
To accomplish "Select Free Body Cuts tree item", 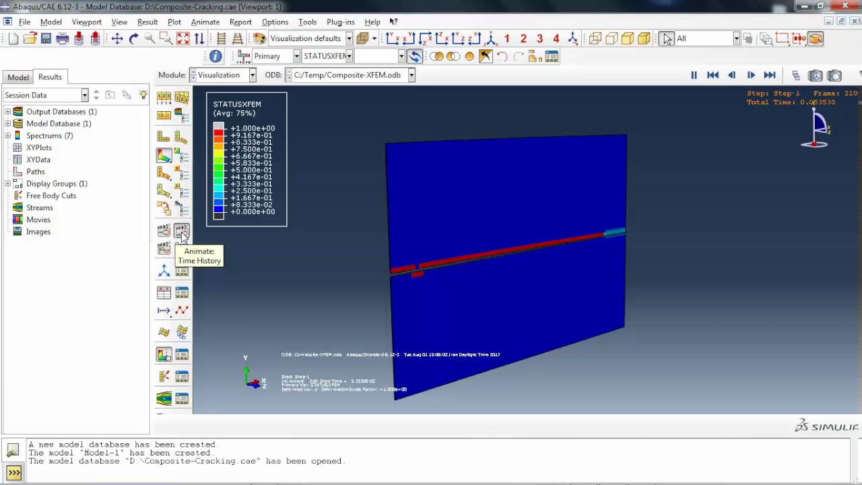I will pyautogui.click(x=51, y=195).
